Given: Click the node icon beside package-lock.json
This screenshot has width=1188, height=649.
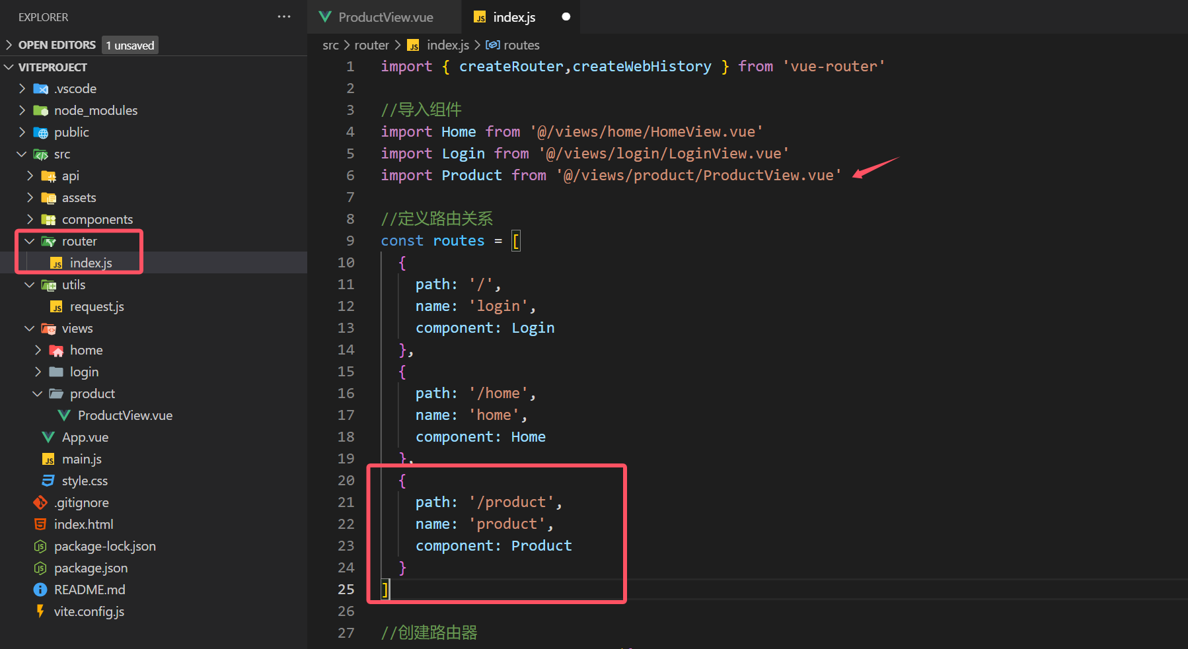Looking at the screenshot, I should pyautogui.click(x=40, y=546).
